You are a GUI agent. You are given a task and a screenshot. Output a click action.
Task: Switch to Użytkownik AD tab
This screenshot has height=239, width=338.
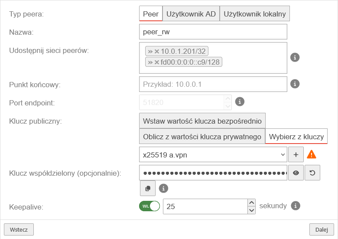coord(191,13)
